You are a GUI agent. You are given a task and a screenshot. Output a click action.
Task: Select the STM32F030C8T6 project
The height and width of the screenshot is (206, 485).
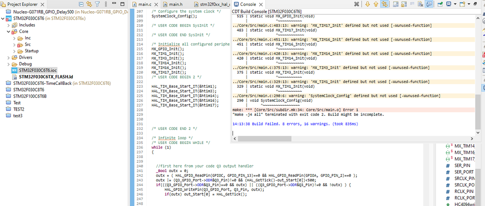(29, 90)
